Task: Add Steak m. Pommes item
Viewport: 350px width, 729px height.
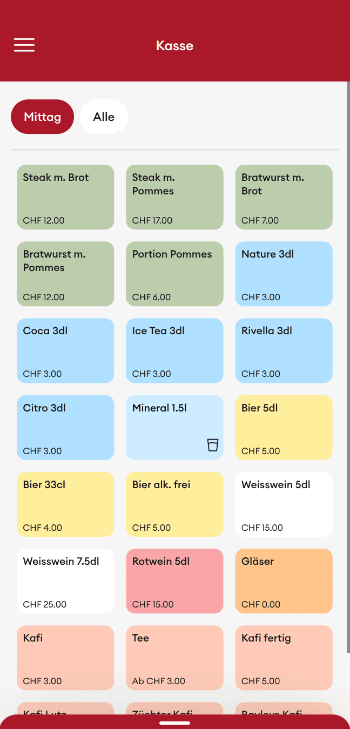Action: (174, 197)
